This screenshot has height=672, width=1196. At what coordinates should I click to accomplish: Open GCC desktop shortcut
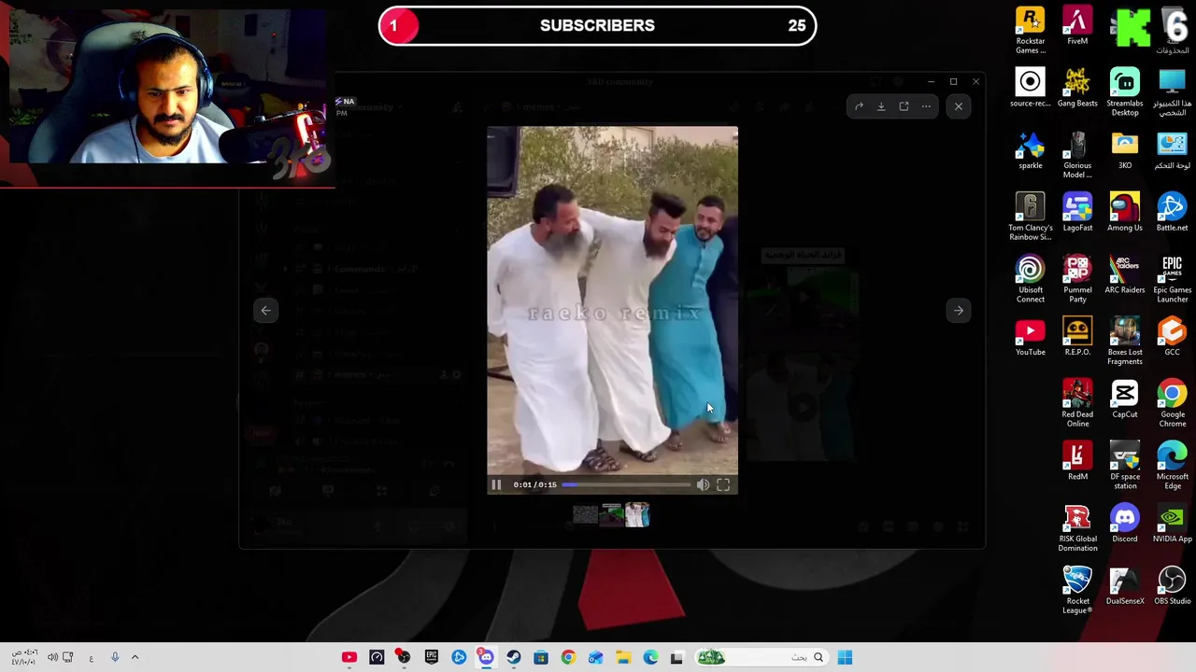[1172, 337]
